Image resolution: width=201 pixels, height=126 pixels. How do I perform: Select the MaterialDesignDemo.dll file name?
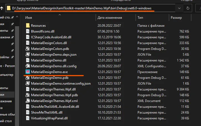[49, 60]
